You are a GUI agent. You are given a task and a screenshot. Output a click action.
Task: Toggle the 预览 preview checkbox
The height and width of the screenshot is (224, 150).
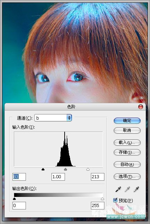(x=115, y=200)
